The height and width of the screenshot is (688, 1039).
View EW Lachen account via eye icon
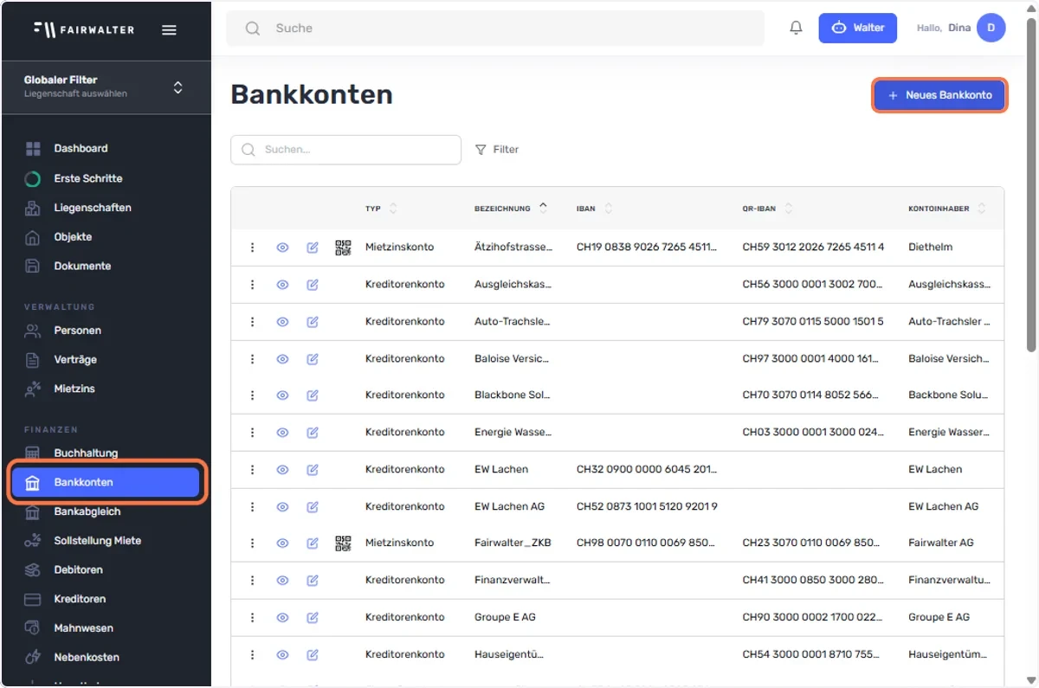click(x=282, y=470)
